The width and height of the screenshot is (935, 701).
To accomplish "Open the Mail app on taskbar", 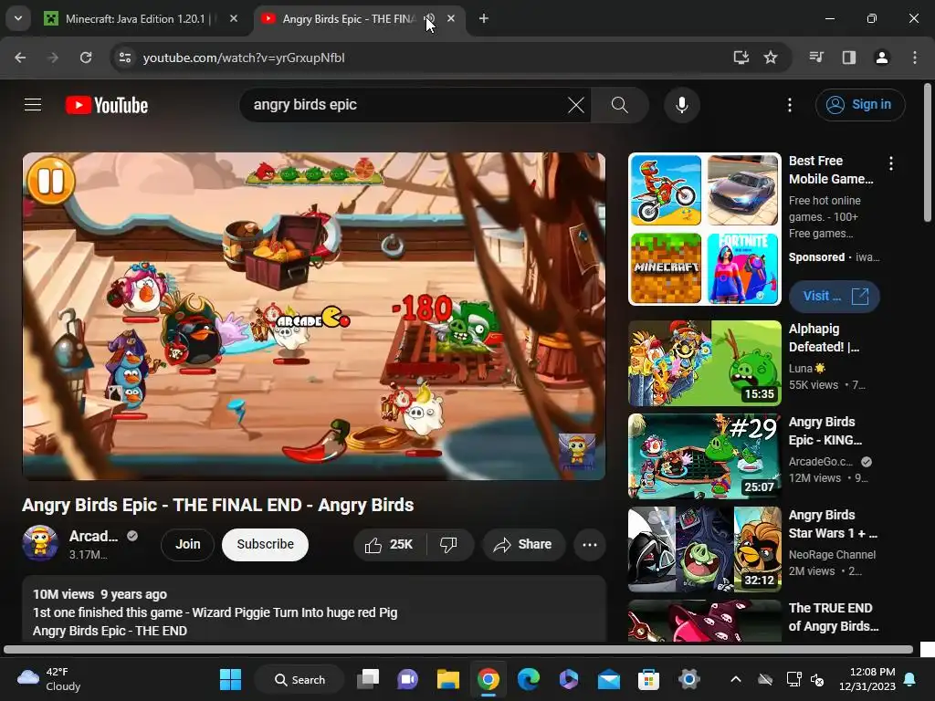I will click(609, 679).
